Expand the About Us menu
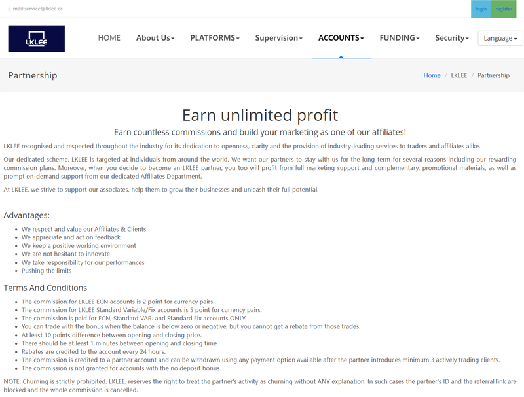524x397 pixels. 155,38
